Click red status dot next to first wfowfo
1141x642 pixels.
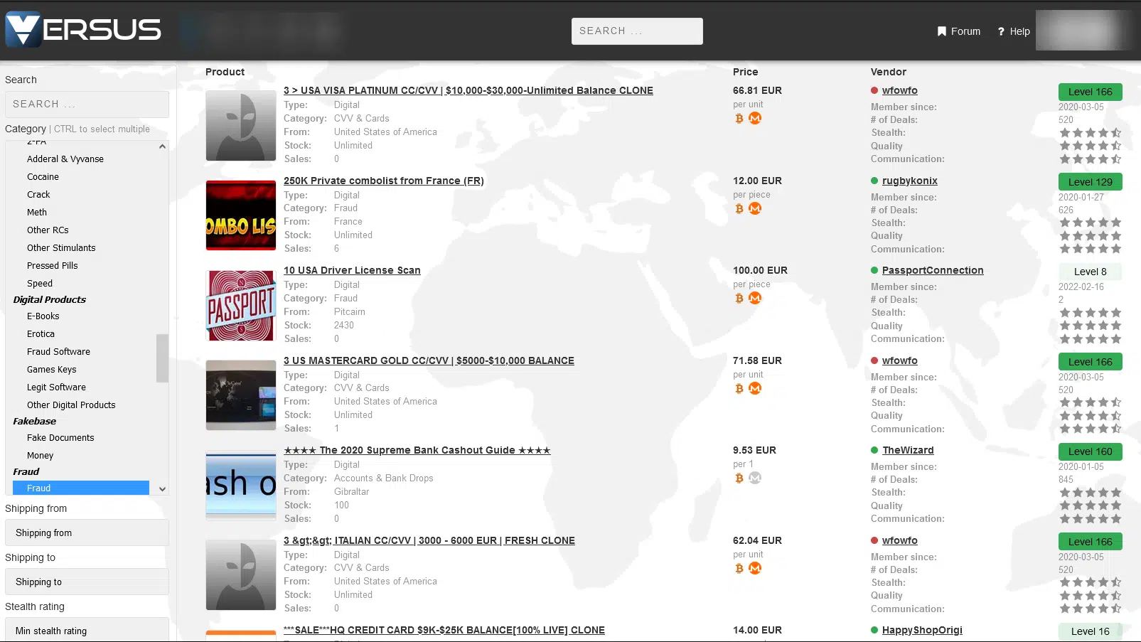click(x=874, y=90)
